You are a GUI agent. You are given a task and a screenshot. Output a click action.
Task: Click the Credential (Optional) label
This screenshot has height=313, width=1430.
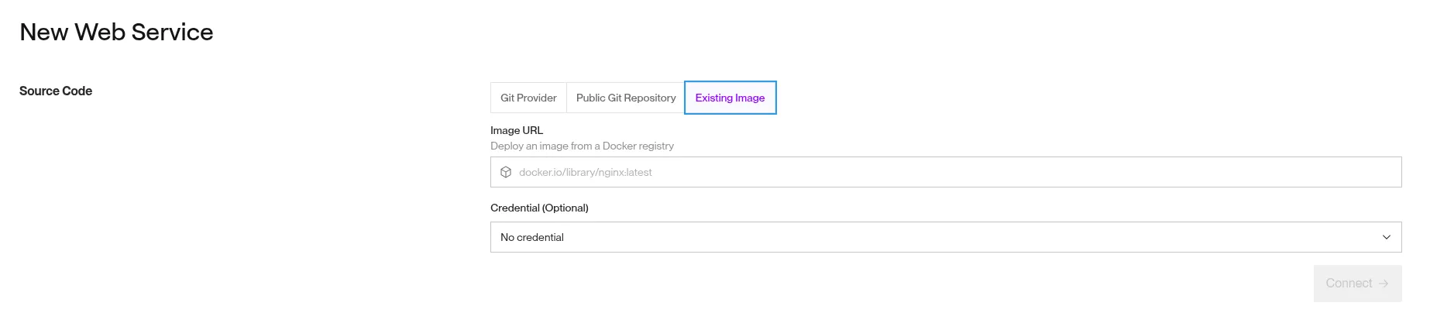click(x=539, y=208)
